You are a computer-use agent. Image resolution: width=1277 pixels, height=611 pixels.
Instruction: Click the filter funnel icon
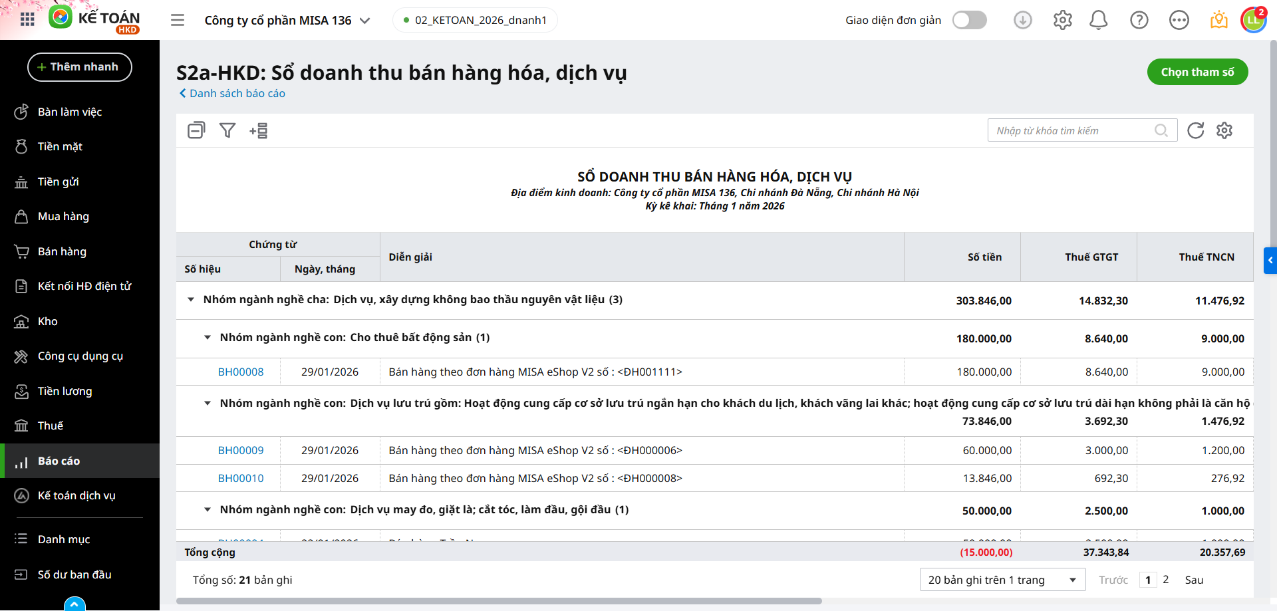coord(227,130)
